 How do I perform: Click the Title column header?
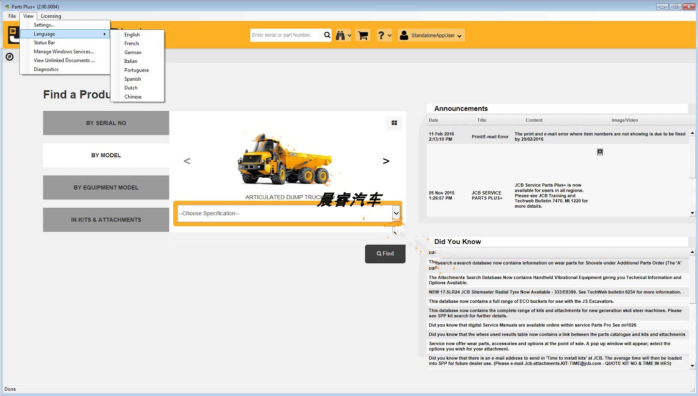coord(482,120)
